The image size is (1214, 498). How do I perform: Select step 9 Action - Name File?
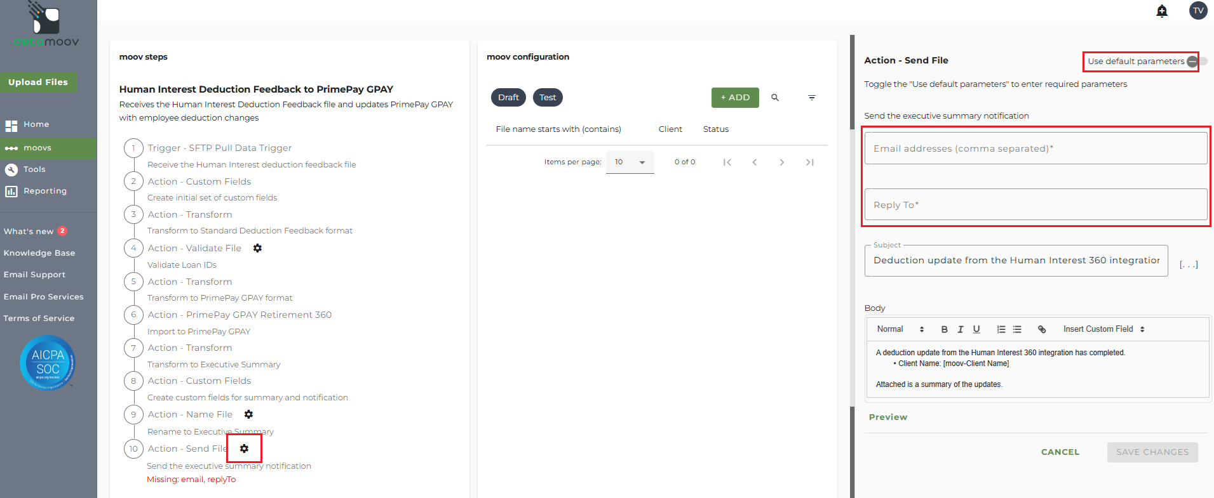190,415
